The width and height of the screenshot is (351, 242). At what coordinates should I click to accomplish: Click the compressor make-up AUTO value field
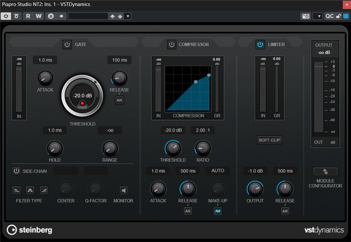[218, 171]
